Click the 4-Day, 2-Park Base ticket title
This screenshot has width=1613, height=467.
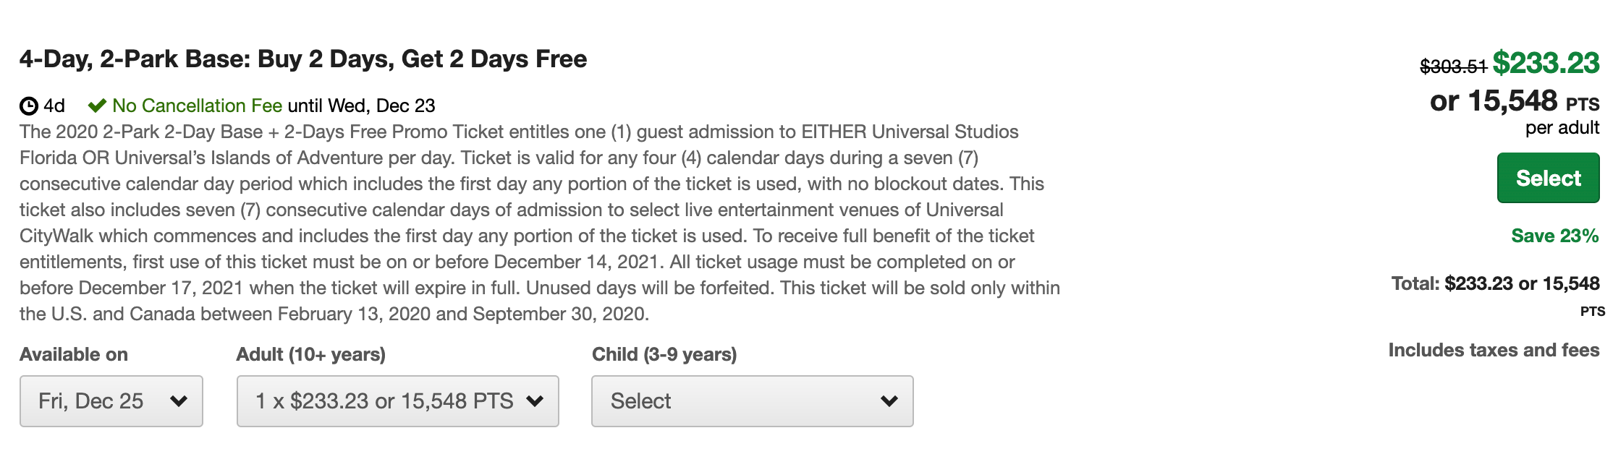coord(302,59)
